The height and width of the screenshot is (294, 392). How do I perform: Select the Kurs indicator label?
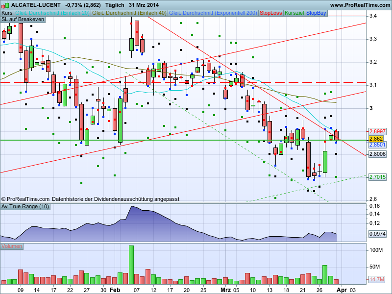[x=7, y=13]
